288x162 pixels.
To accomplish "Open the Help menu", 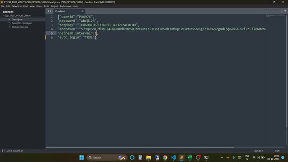I will tap(76, 6).
